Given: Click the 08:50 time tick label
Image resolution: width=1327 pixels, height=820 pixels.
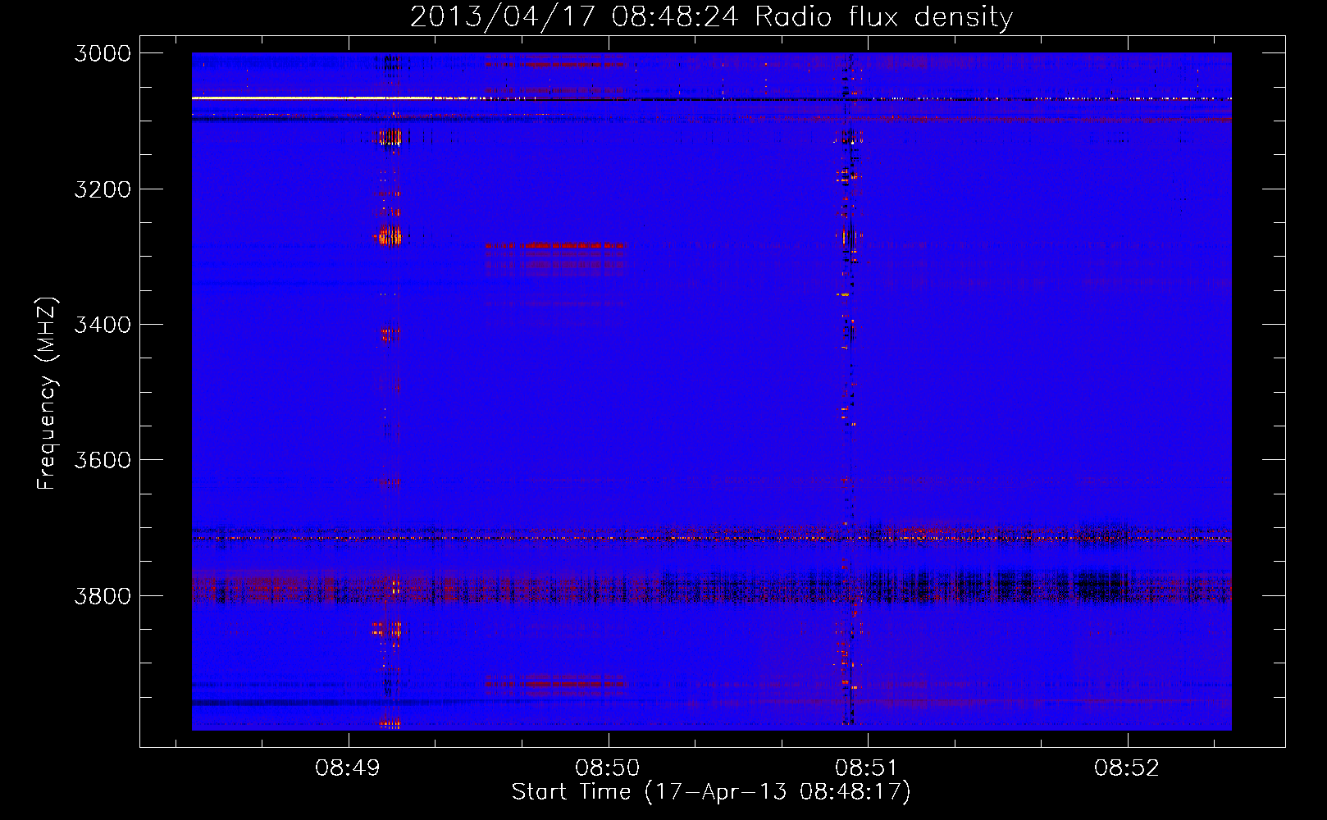Looking at the screenshot, I should tap(608, 768).
